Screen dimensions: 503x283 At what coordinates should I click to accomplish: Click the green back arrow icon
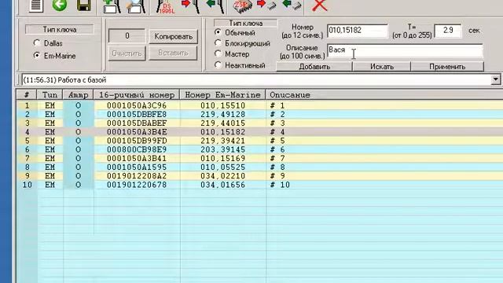(x=60, y=6)
